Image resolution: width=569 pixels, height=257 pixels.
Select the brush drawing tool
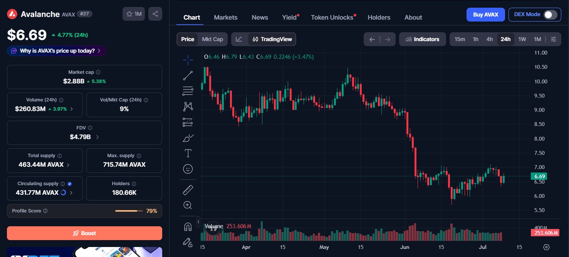coord(188,138)
